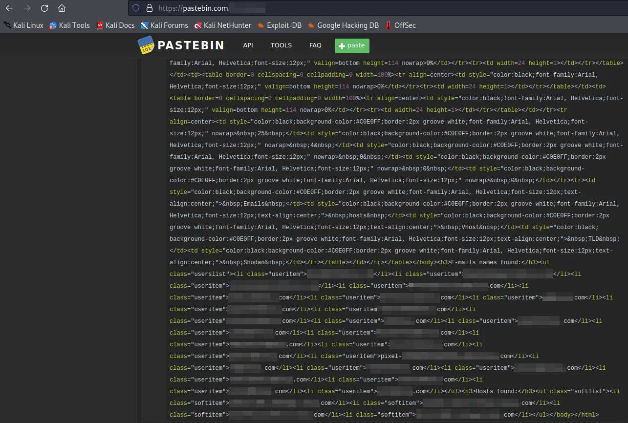Open the OffSec bookmark
This screenshot has width=628, height=423.
click(x=400, y=25)
